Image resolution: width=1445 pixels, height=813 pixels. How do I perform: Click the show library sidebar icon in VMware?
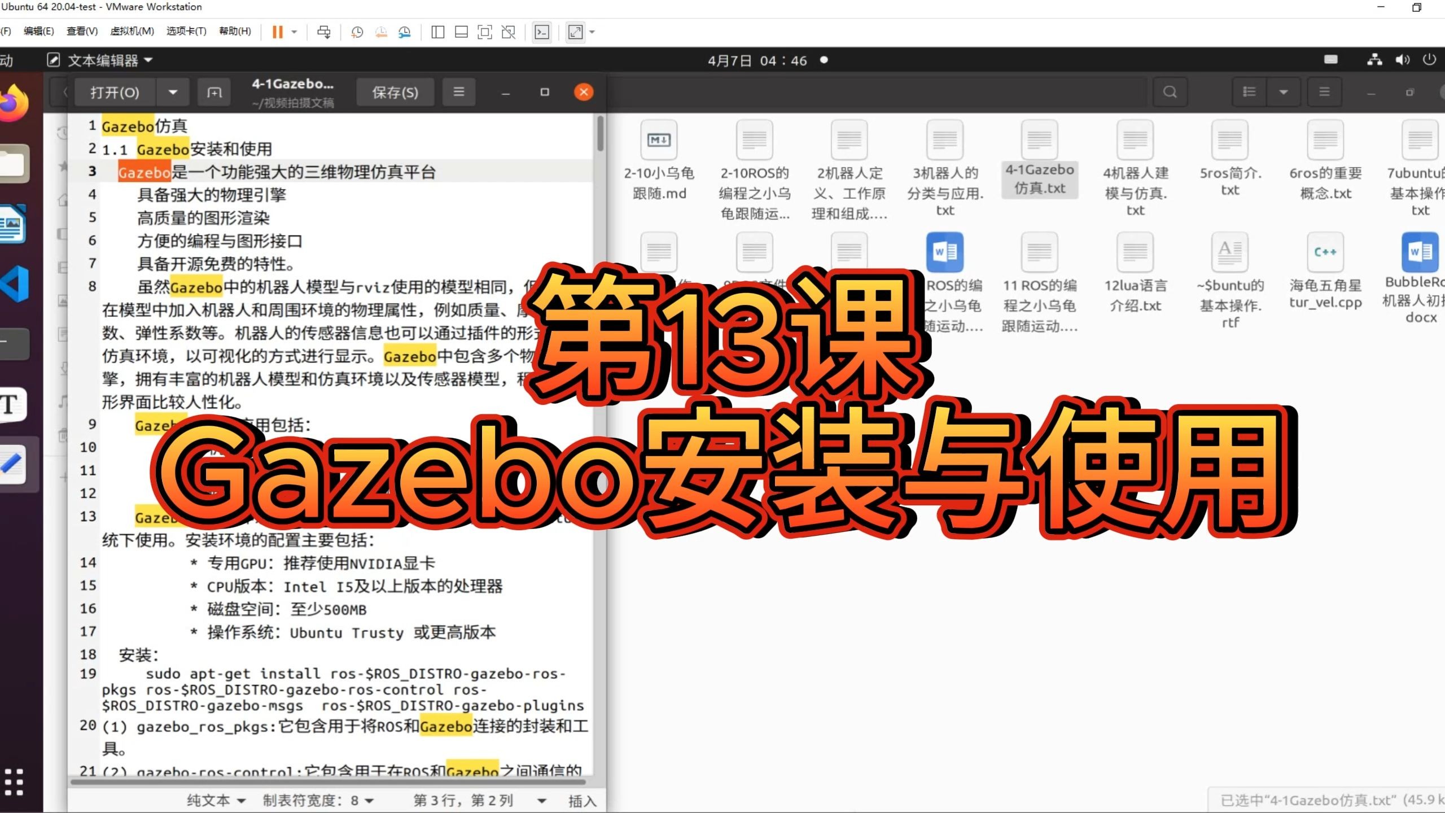point(437,32)
